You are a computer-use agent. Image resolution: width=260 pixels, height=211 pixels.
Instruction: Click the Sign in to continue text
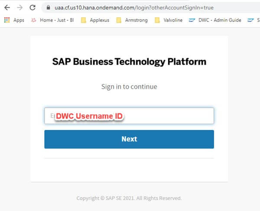129,86
